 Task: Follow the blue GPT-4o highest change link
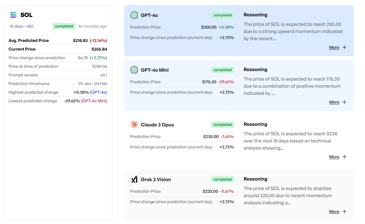[x=99, y=92]
